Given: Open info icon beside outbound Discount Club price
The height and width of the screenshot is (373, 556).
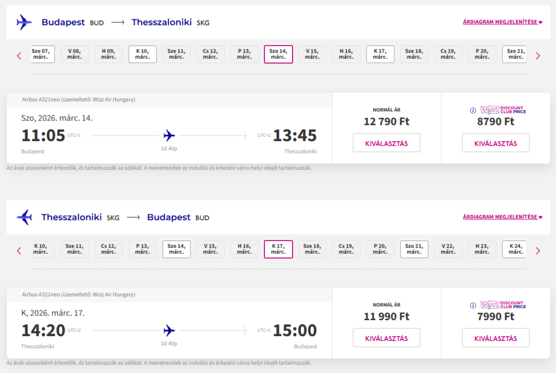Looking at the screenshot, I should click(473, 110).
